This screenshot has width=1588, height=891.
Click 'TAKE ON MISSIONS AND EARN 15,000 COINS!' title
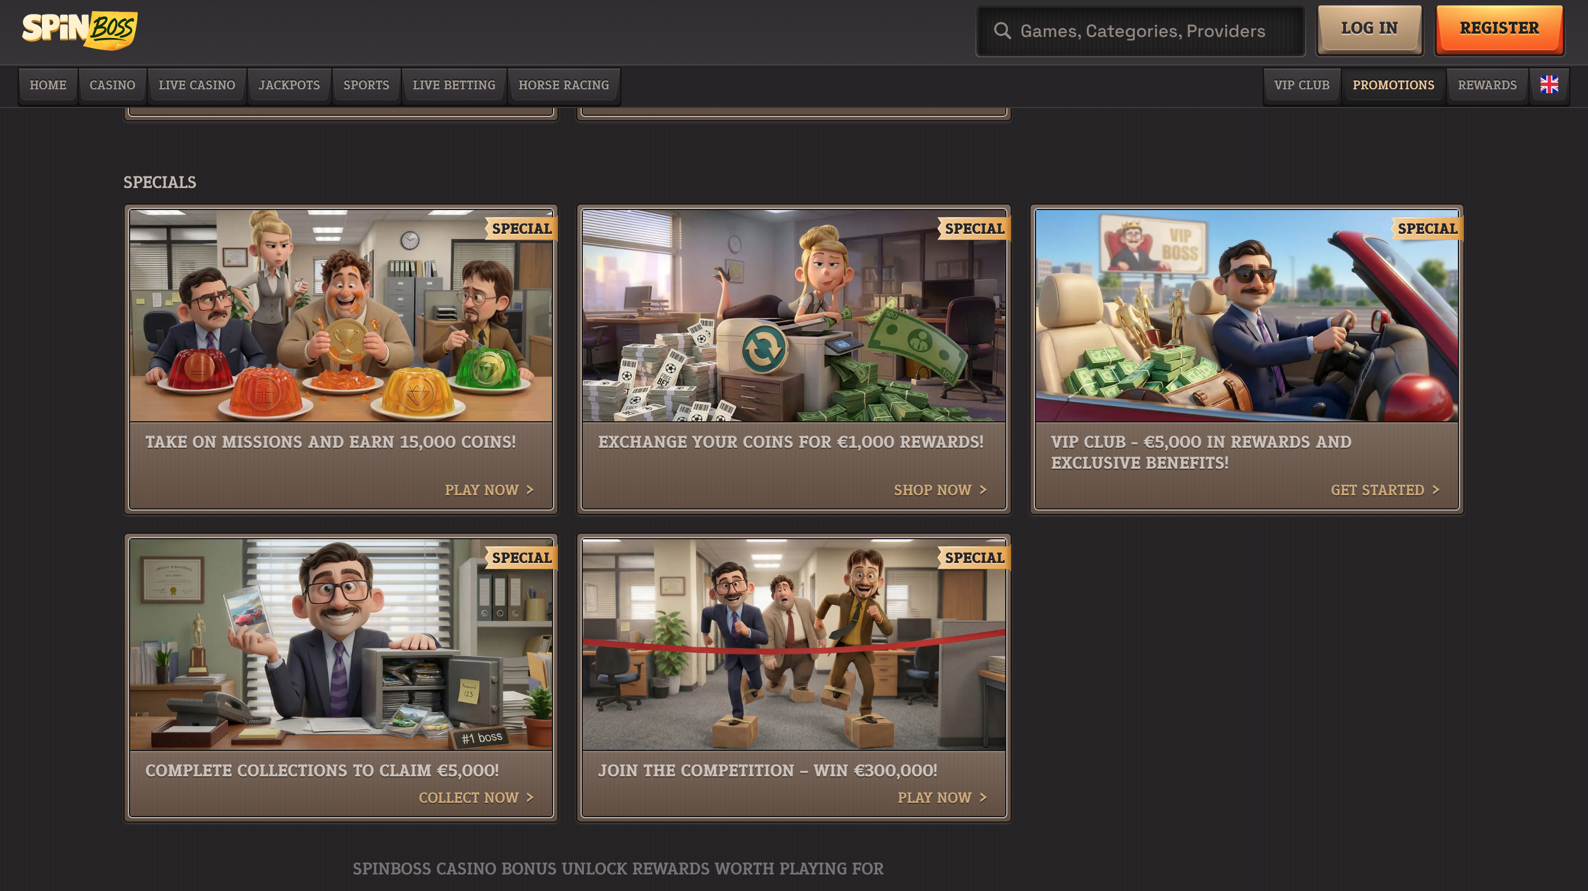click(330, 442)
